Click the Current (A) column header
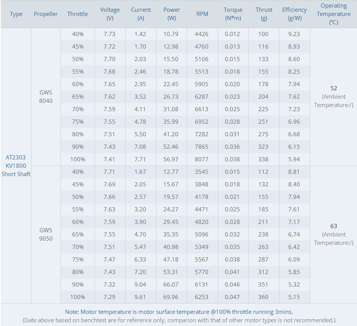The width and height of the screenshot is (357, 326). tap(141, 14)
